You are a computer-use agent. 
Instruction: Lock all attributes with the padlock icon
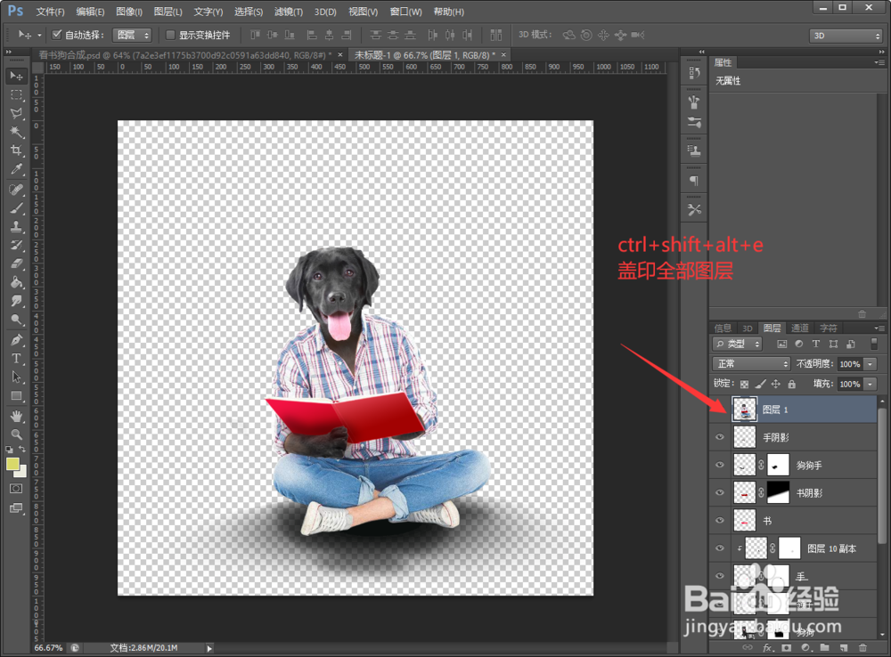coord(791,384)
